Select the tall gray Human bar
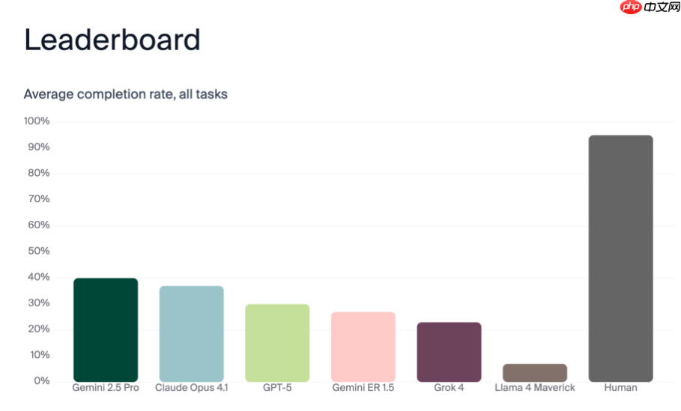681x411 pixels. [x=620, y=258]
